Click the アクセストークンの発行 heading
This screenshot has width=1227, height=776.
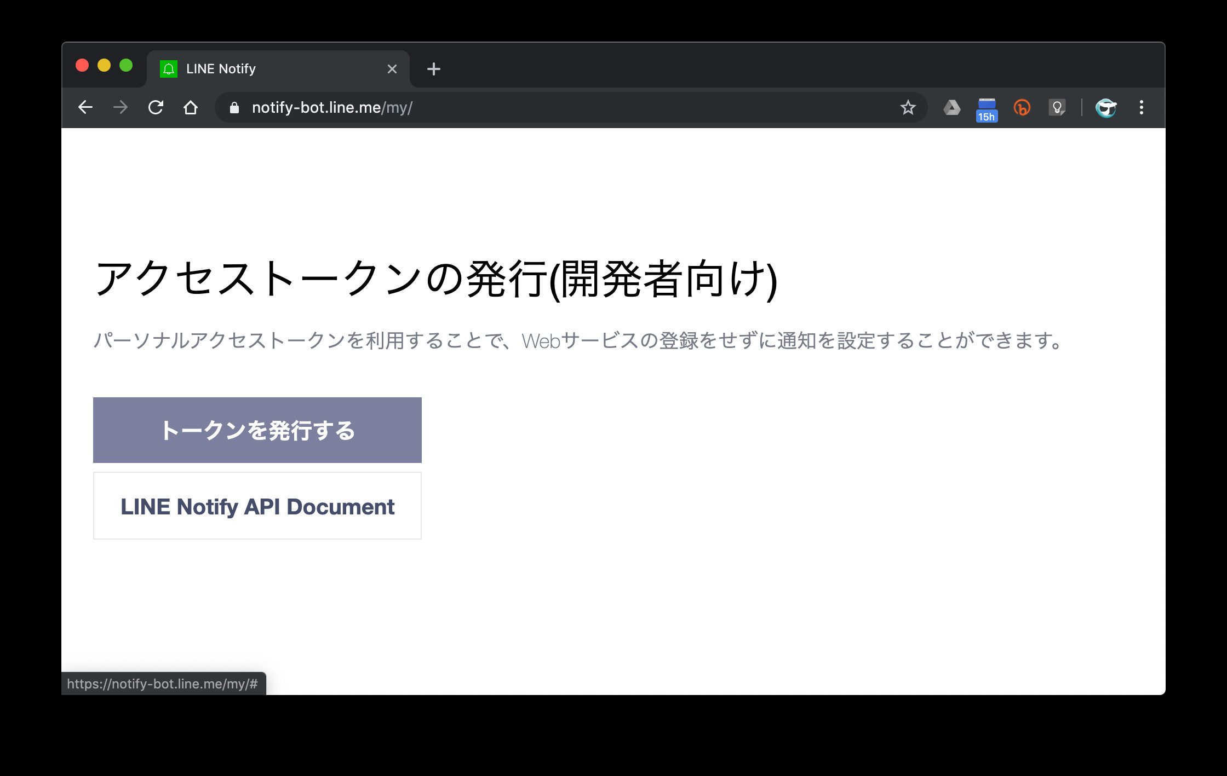(x=436, y=279)
